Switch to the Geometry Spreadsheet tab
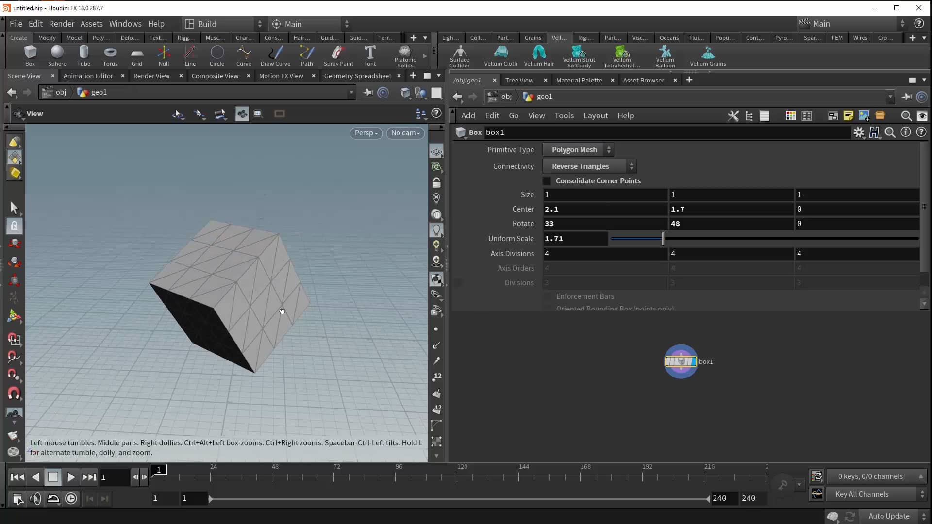The image size is (932, 524). pos(357,76)
